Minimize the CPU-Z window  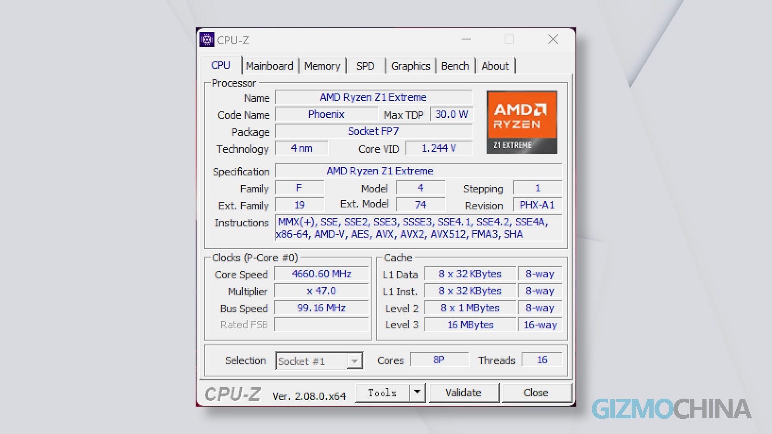tap(466, 39)
